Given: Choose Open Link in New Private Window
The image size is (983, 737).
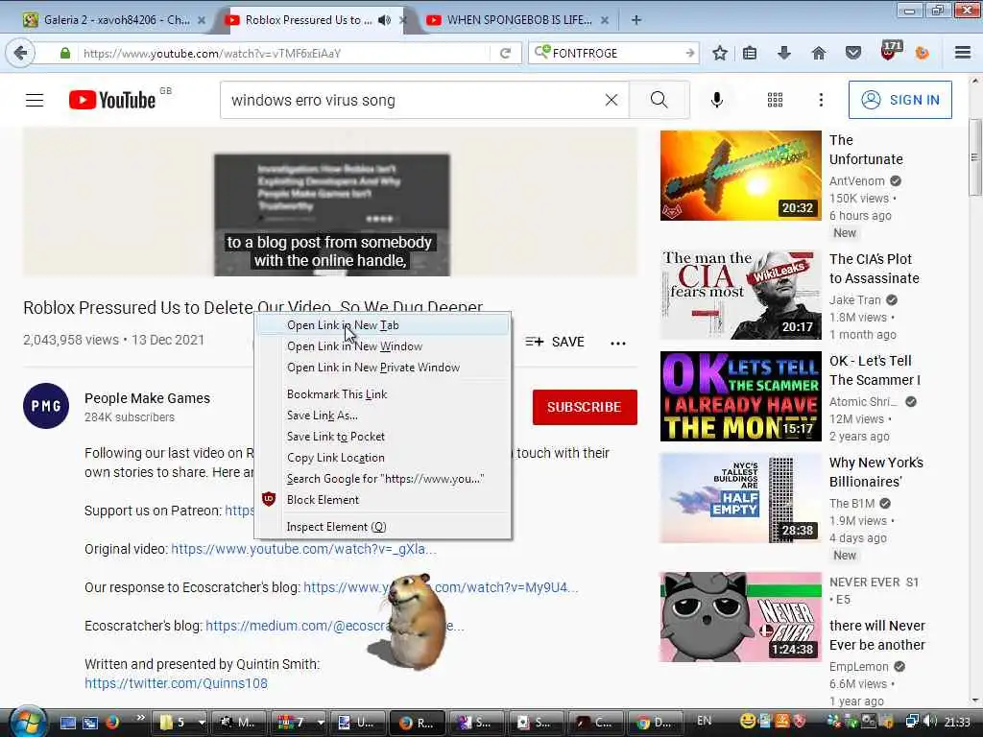Looking at the screenshot, I should pos(383,368).
